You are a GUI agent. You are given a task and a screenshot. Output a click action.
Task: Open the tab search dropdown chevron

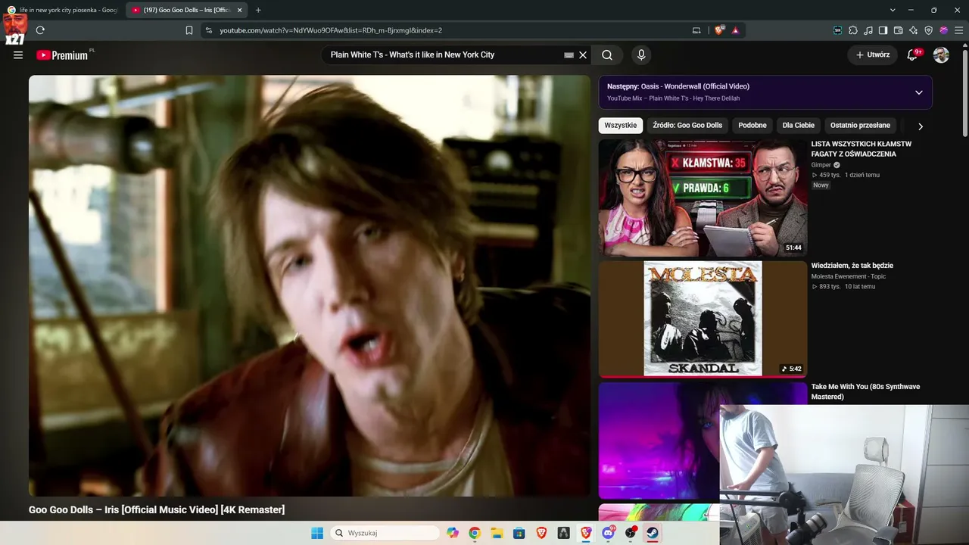(893, 10)
